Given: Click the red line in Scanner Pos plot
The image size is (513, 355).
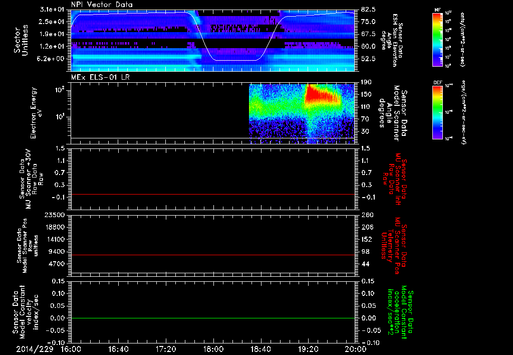Looking at the screenshot, I should click(x=212, y=255).
